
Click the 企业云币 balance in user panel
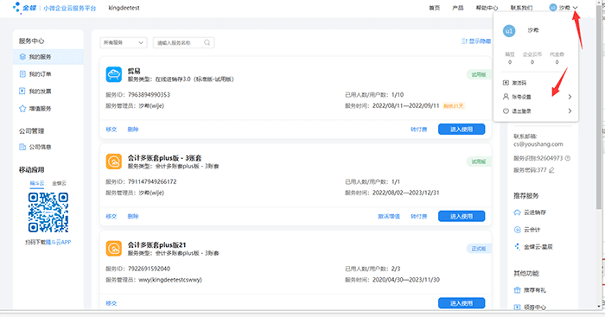click(x=532, y=58)
